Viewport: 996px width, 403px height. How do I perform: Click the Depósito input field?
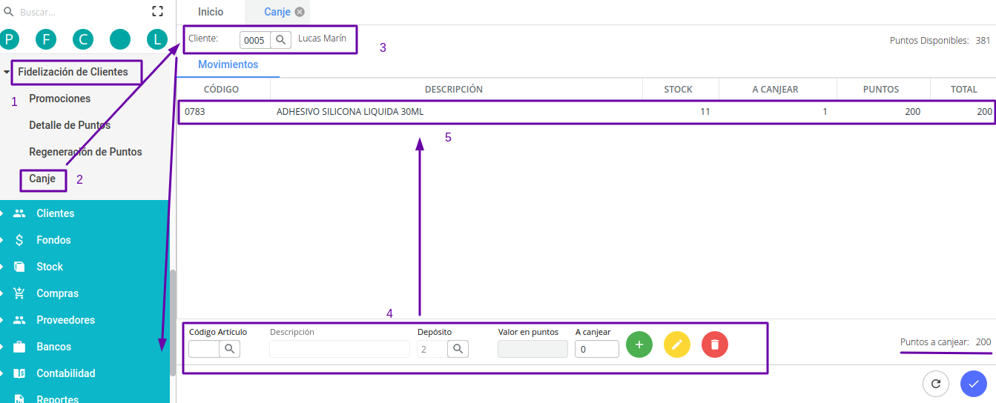pyautogui.click(x=432, y=349)
